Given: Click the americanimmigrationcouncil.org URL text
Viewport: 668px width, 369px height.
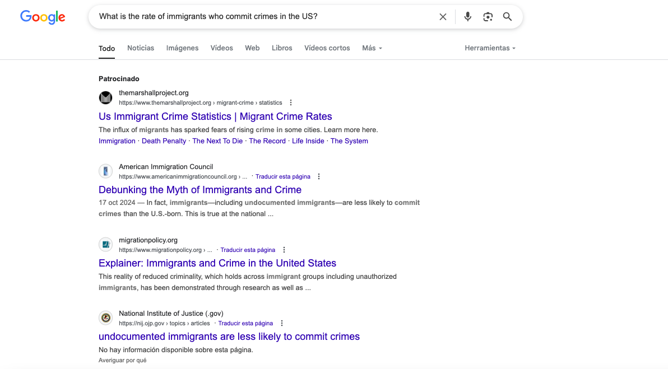Looking at the screenshot, I should pyautogui.click(x=183, y=176).
